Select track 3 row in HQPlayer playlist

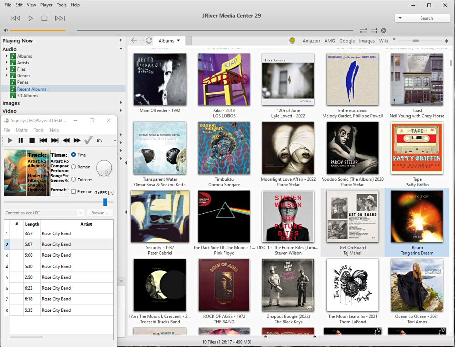click(59, 255)
